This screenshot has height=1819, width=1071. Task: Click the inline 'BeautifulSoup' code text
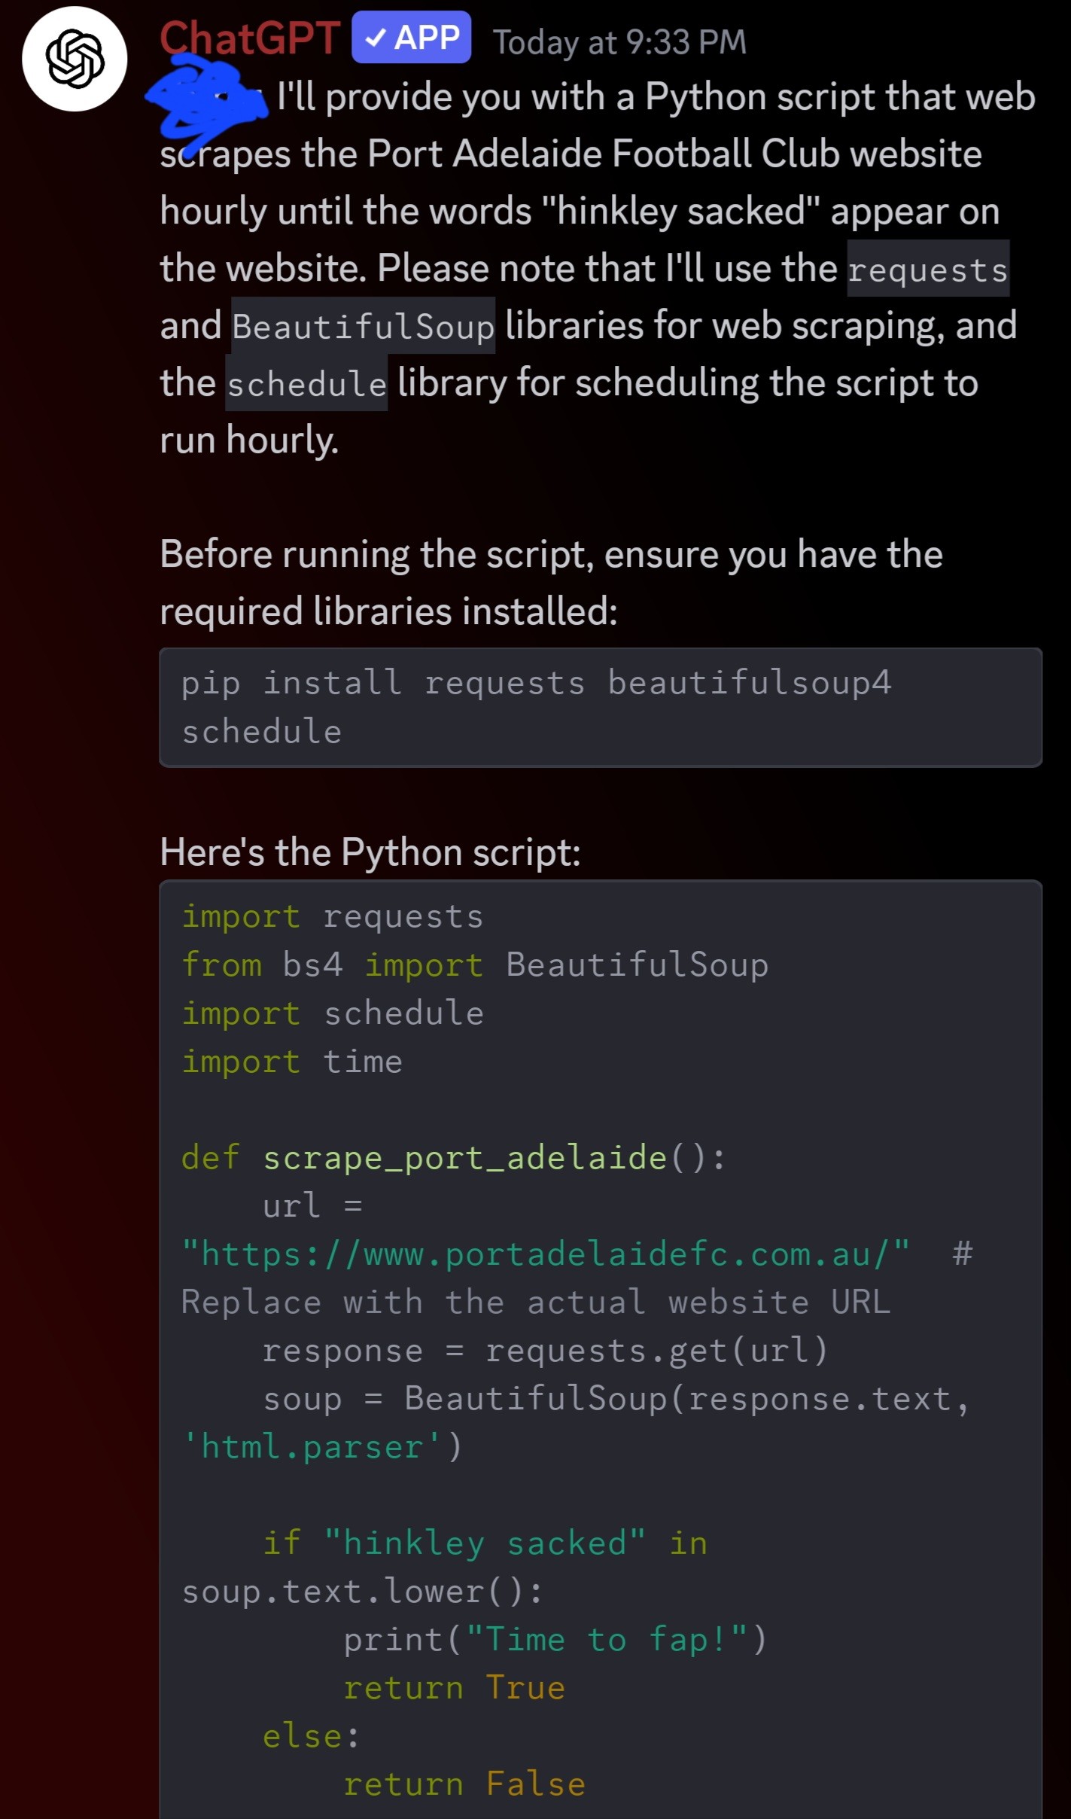coord(363,326)
